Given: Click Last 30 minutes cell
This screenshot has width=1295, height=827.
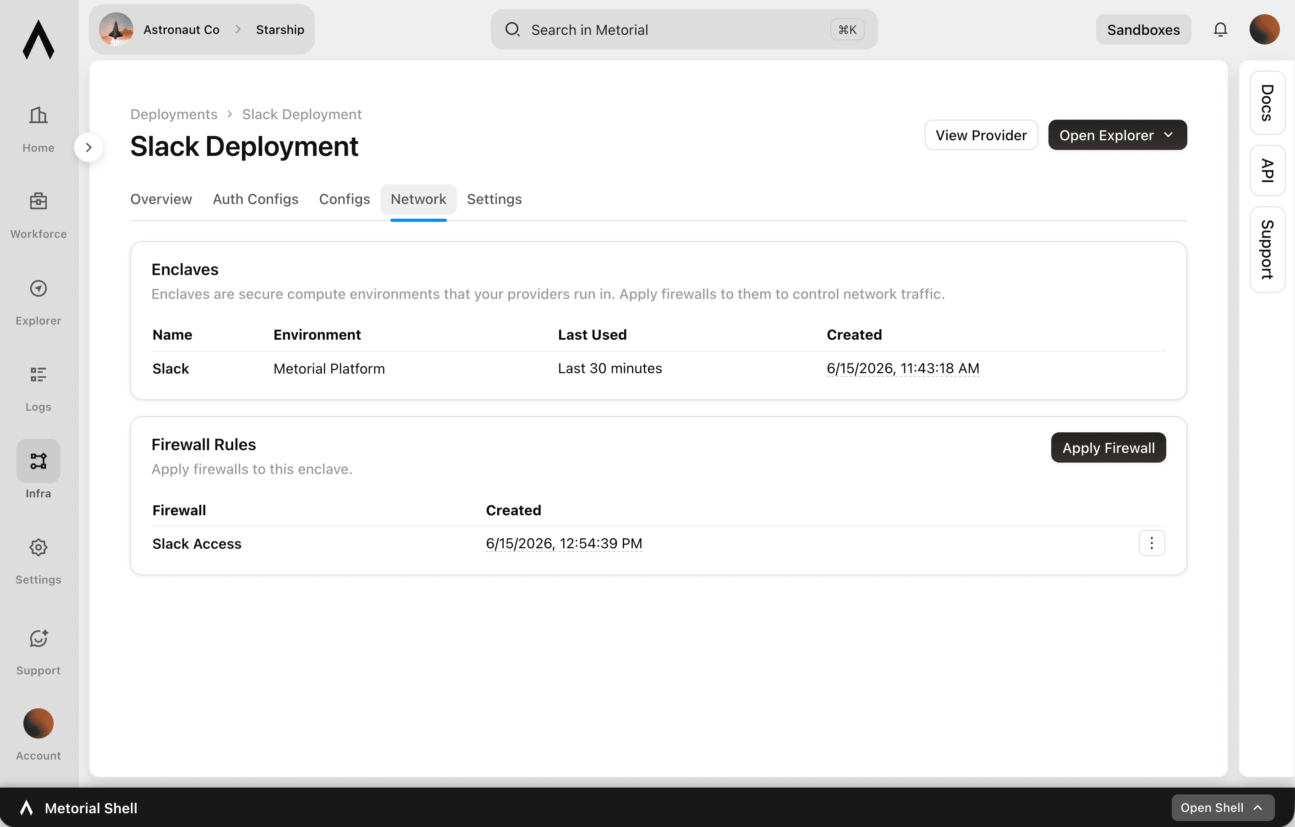Looking at the screenshot, I should (609, 369).
